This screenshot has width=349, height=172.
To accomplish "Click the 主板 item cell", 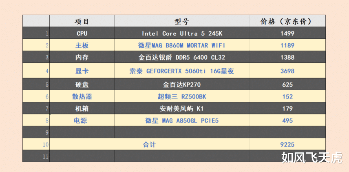I will pyautogui.click(x=82, y=45).
